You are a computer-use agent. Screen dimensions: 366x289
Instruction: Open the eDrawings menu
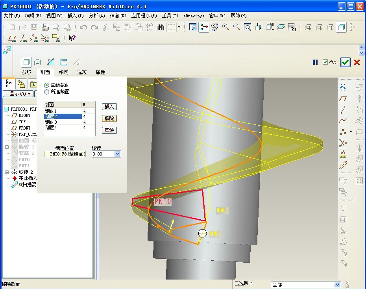tap(194, 16)
